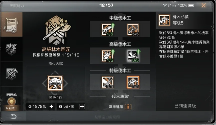Select the branch skill under 特級伐木工

[107, 82]
